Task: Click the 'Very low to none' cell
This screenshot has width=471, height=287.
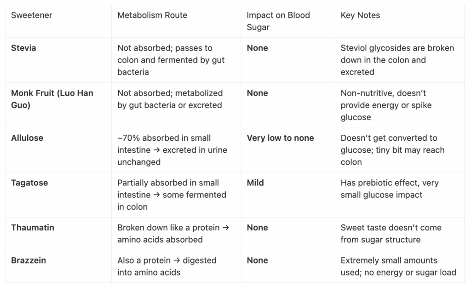Action: [280, 138]
